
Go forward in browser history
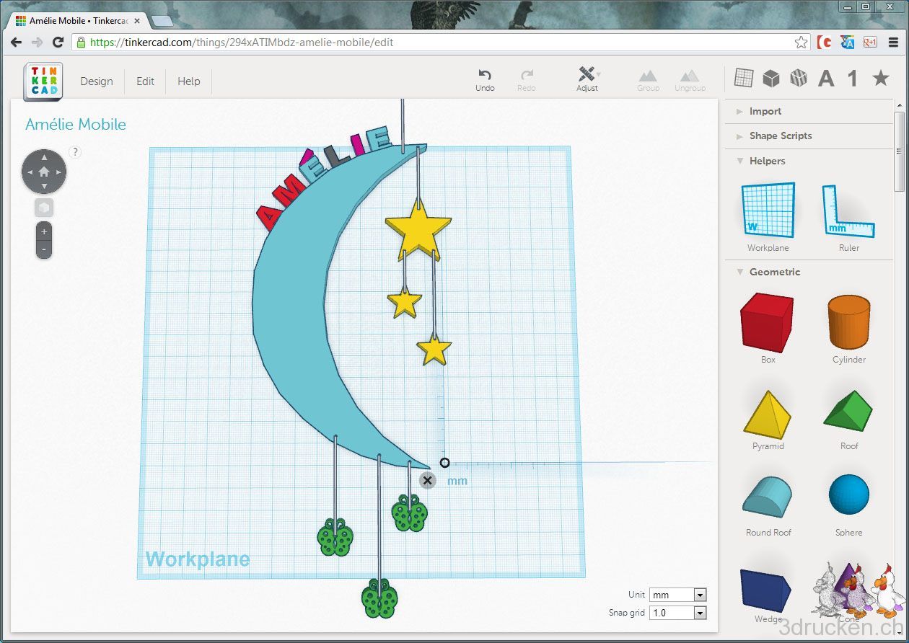tap(37, 43)
